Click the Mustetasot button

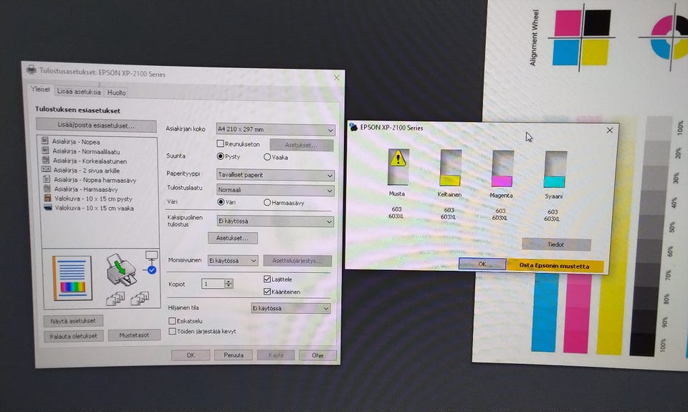[134, 335]
